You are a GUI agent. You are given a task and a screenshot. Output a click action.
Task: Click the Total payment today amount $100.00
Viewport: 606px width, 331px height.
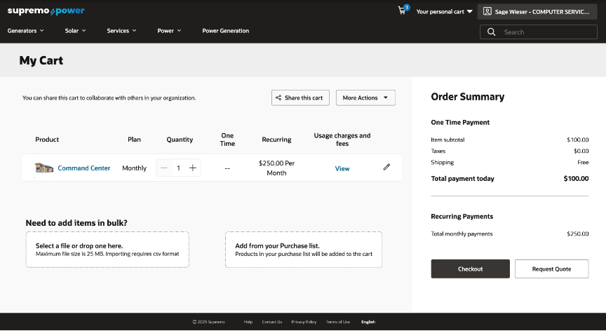tap(576, 178)
